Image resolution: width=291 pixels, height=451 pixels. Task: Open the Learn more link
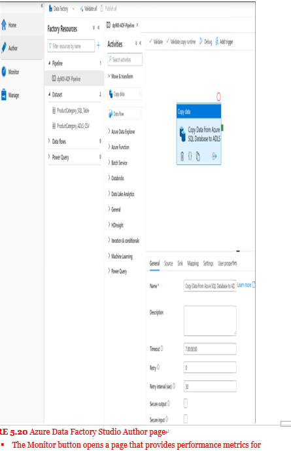click(246, 285)
